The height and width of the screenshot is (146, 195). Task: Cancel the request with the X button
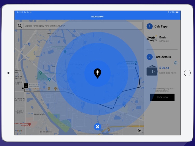pyautogui.click(x=97, y=127)
